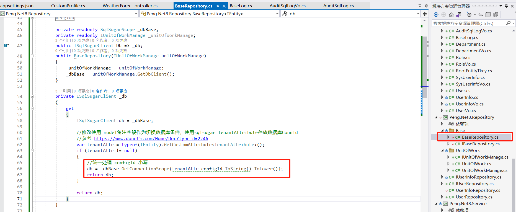The height and width of the screenshot is (212, 516).
Task: Open the pending changes filter dropdown arrow
Action: pyautogui.click(x=475, y=15)
